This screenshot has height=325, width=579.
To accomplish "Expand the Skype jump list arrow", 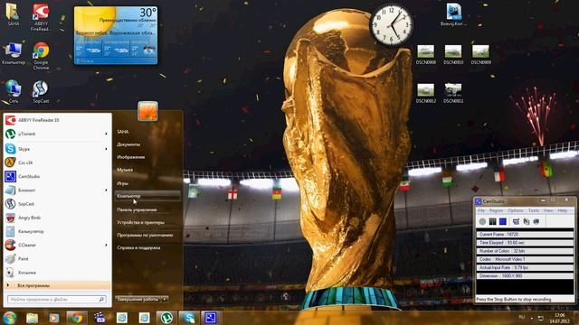I will click(x=107, y=149).
